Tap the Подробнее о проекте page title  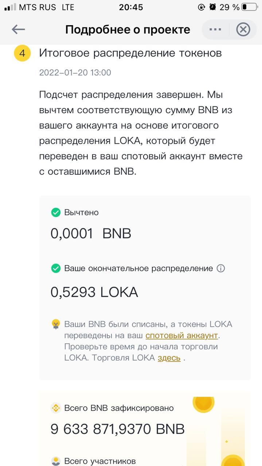click(128, 29)
